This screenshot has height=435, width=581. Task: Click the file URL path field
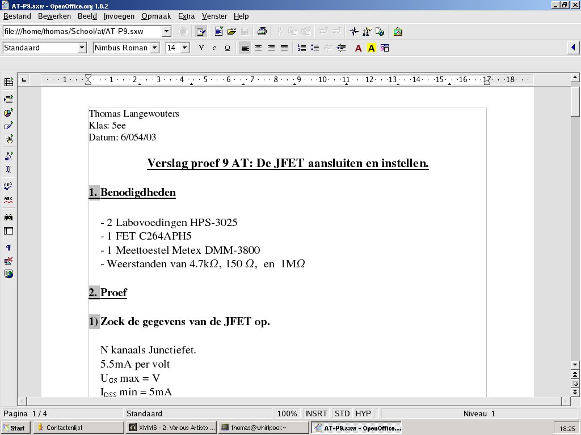(83, 32)
